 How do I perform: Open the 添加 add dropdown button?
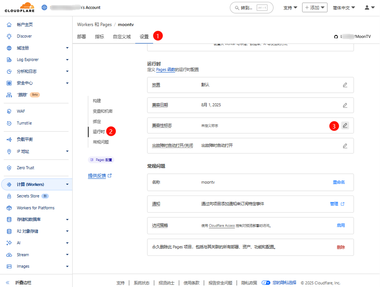(315, 8)
